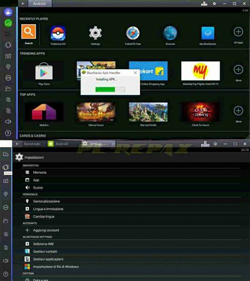This screenshot has width=250, height=281.
Task: Click the volume speaker icon in home window sidebar
Action: [x=8, y=121]
